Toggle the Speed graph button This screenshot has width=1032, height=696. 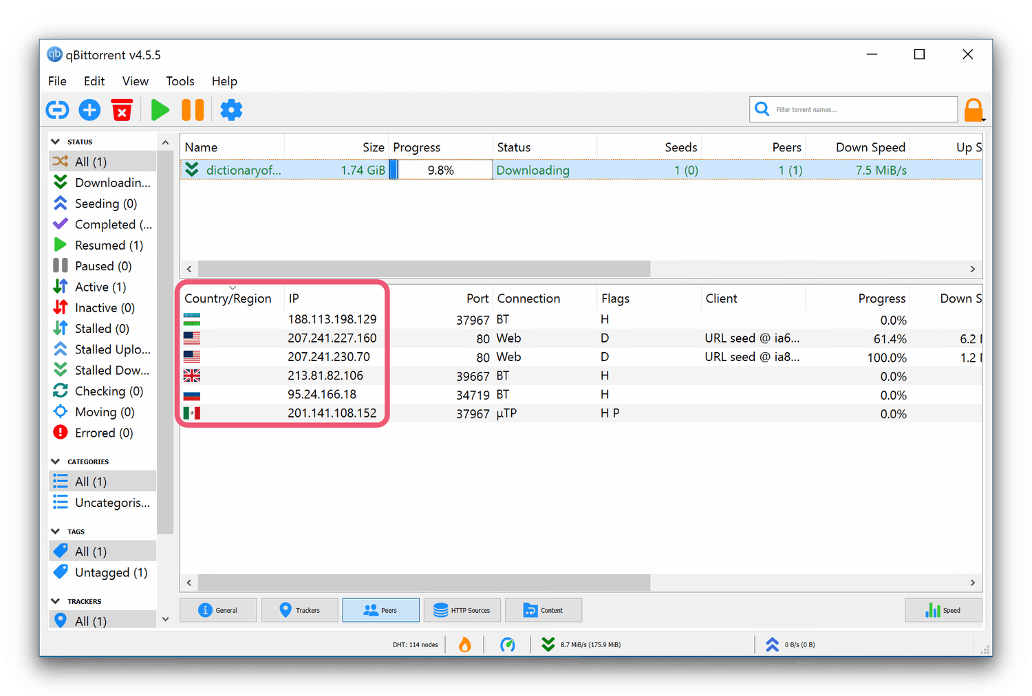coord(943,610)
